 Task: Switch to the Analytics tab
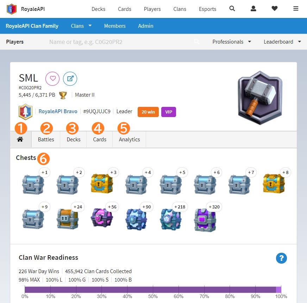[x=129, y=140]
